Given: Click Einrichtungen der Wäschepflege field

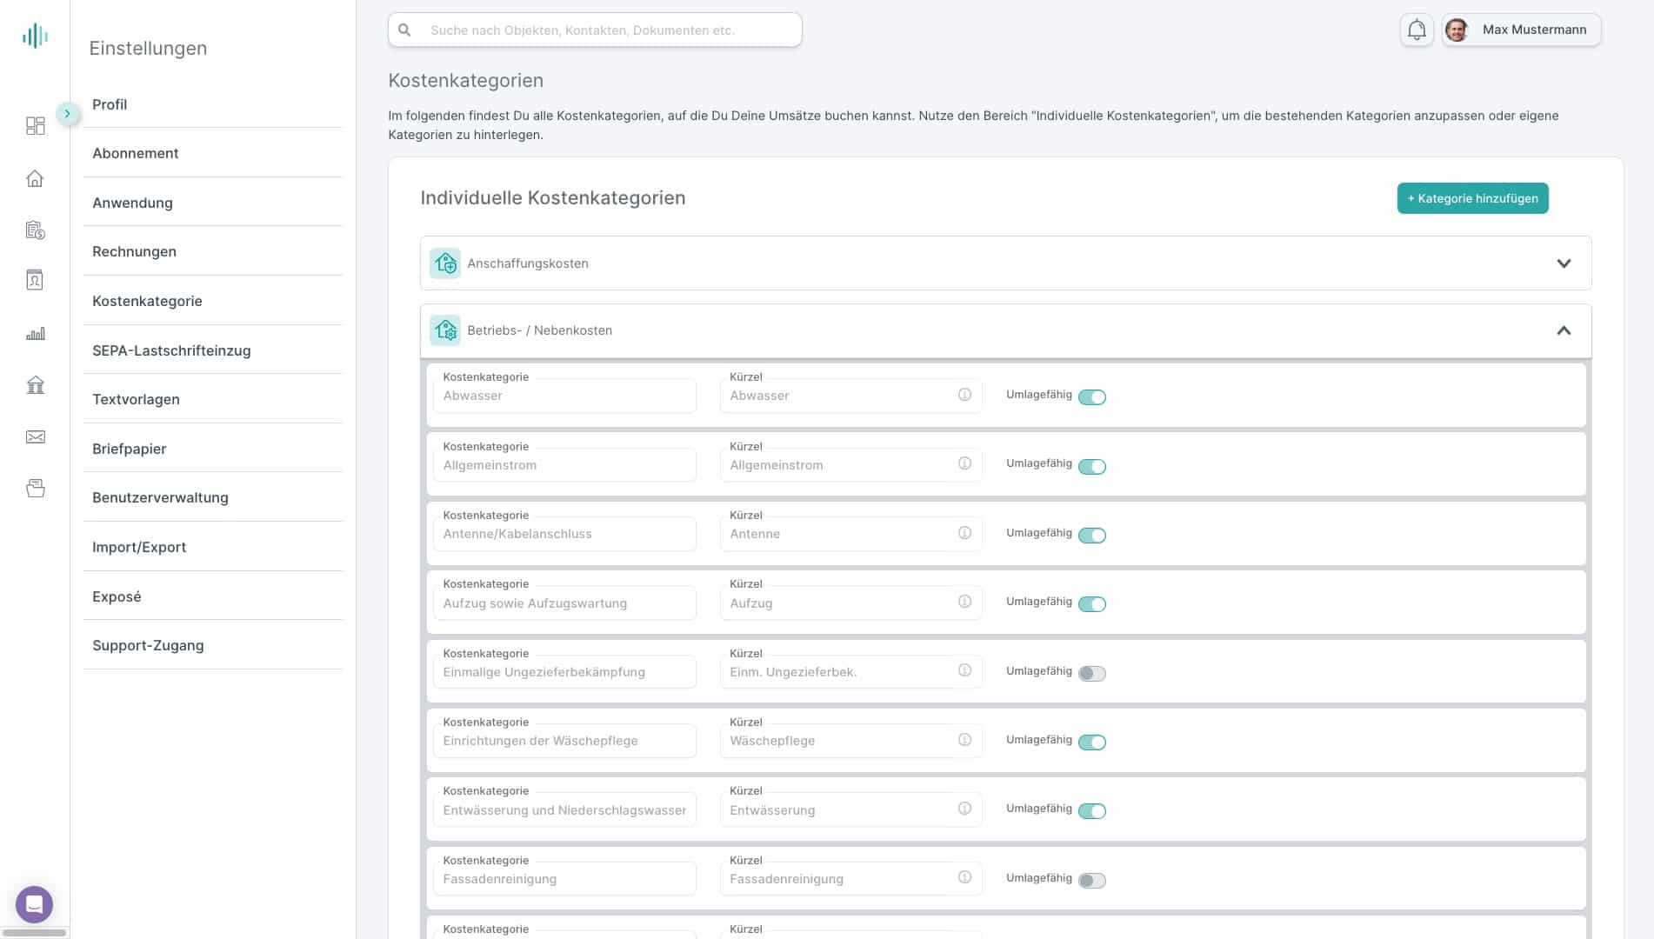Looking at the screenshot, I should (564, 741).
